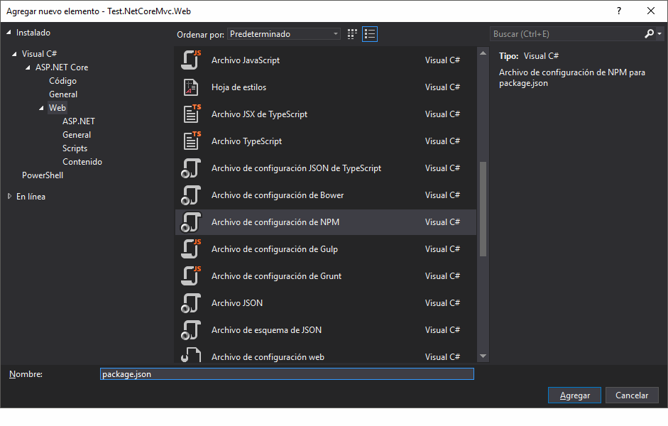Pick Archivo de esquema de JSON text

click(x=266, y=330)
